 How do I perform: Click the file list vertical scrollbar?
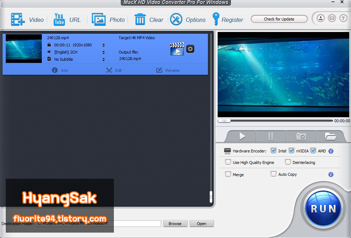pos(211,197)
